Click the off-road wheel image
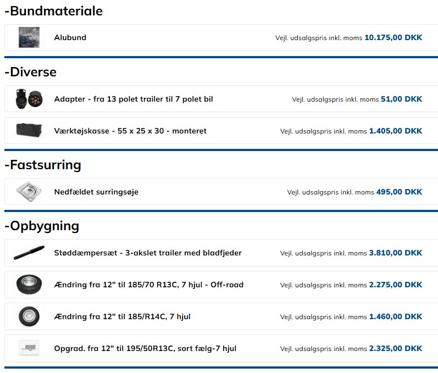 tap(29, 285)
